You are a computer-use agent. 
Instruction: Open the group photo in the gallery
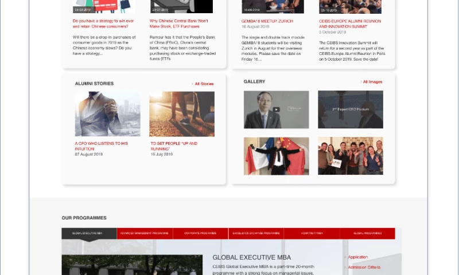point(351,156)
